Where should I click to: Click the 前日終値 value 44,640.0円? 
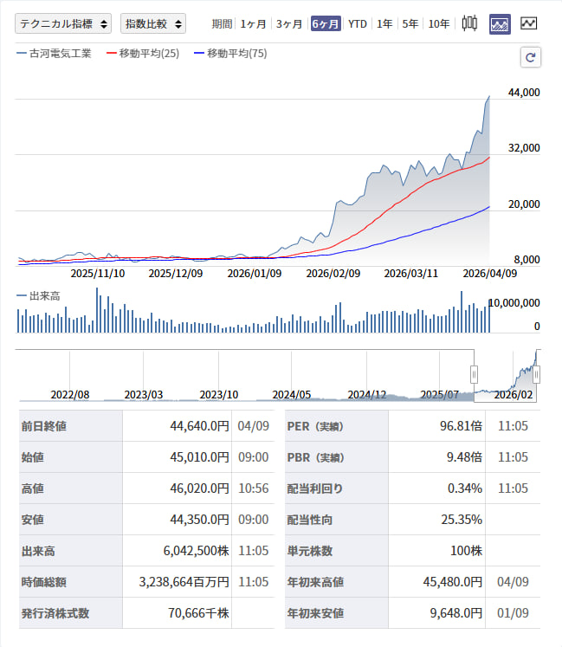(x=200, y=426)
